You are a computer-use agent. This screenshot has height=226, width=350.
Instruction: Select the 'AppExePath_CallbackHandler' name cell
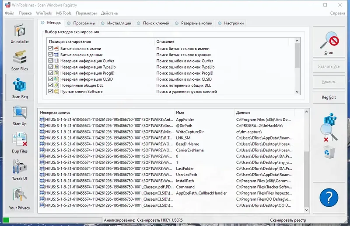(x=201, y=193)
